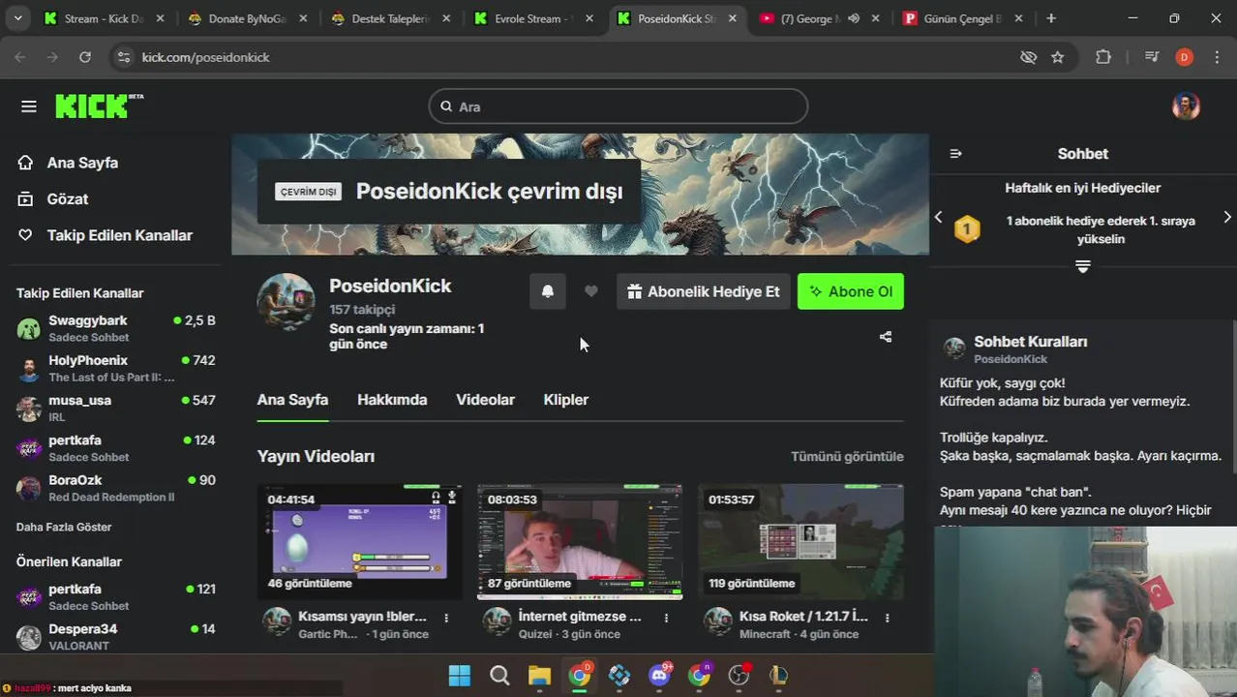Switch to Evrole Stream tab
The height and width of the screenshot is (697, 1237).
click(x=532, y=18)
